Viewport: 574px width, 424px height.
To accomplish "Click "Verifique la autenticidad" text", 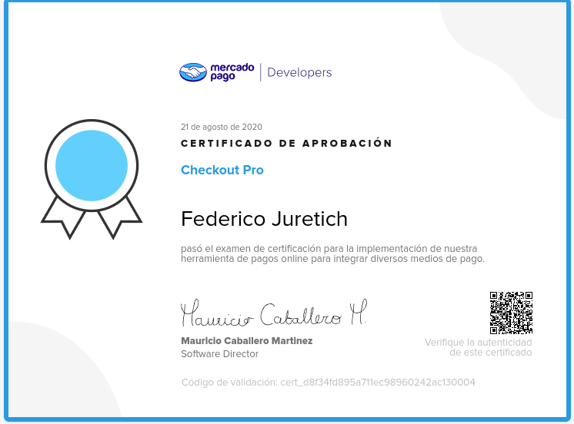I will tap(478, 343).
